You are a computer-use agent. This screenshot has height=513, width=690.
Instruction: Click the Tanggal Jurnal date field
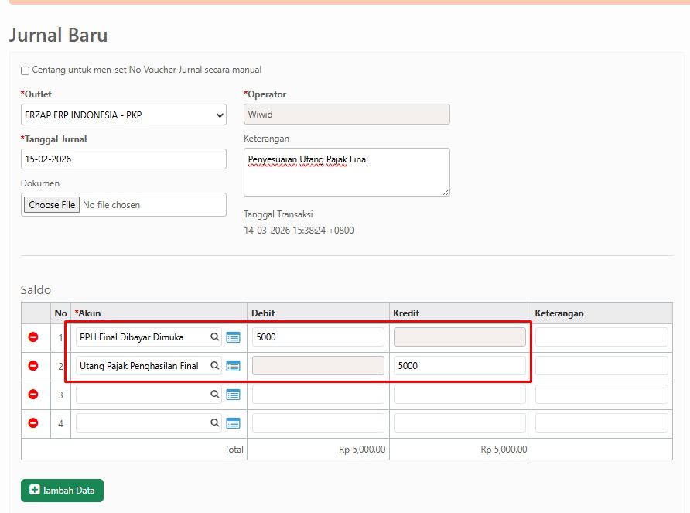coord(124,159)
